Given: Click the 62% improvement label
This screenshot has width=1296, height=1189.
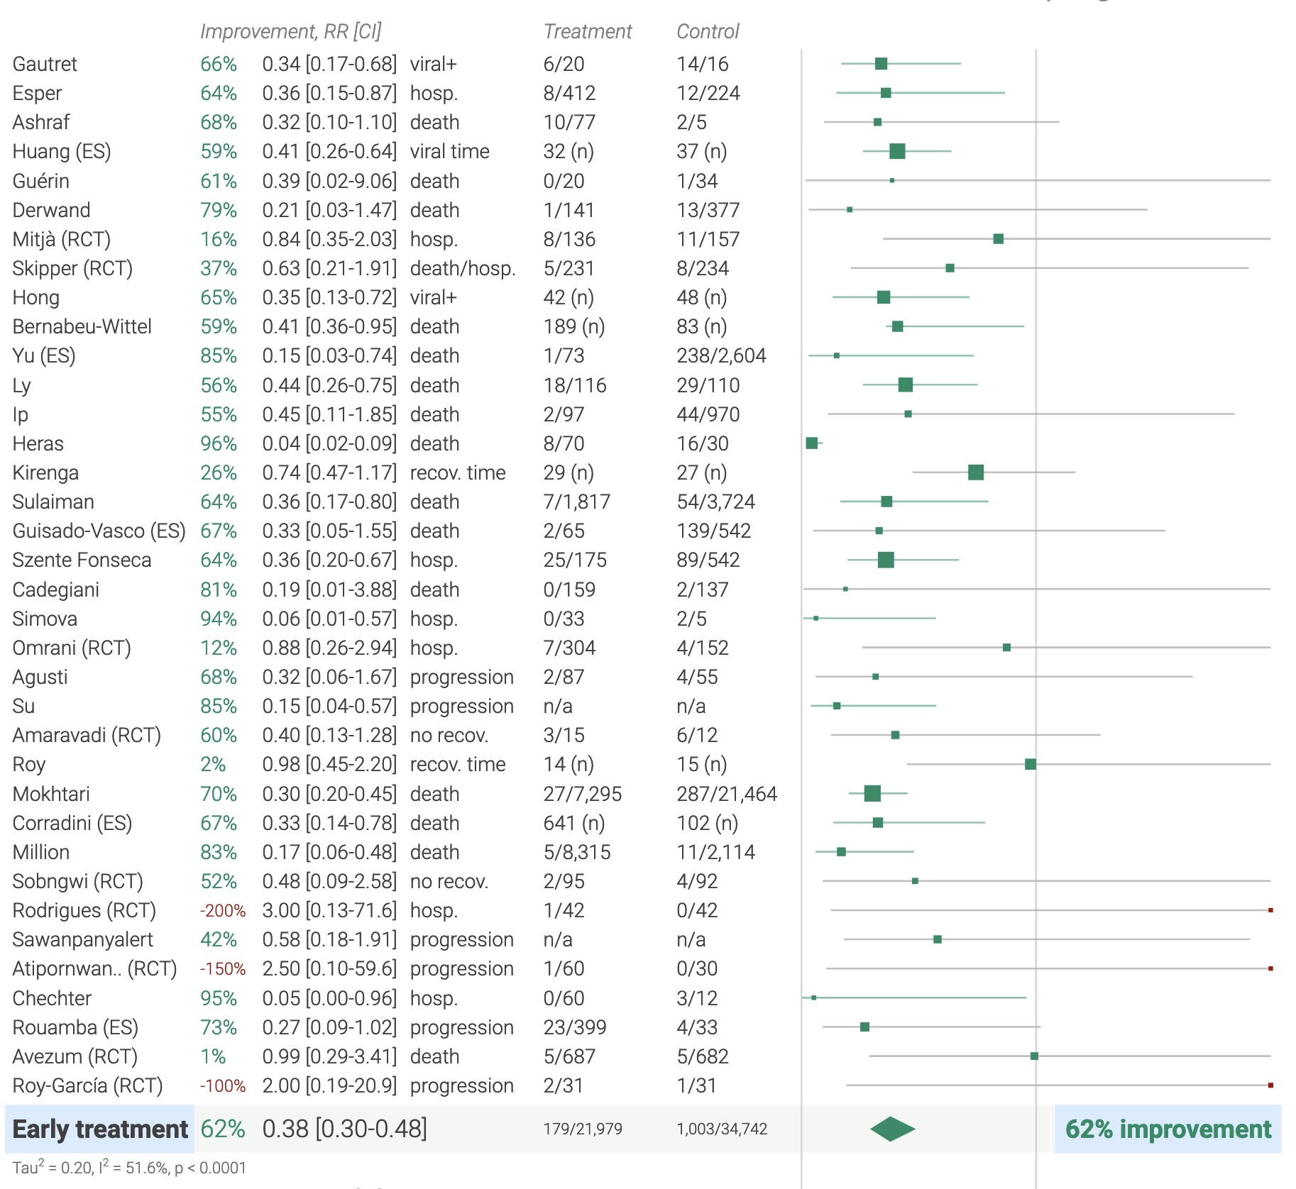Looking at the screenshot, I should [x=1168, y=1129].
